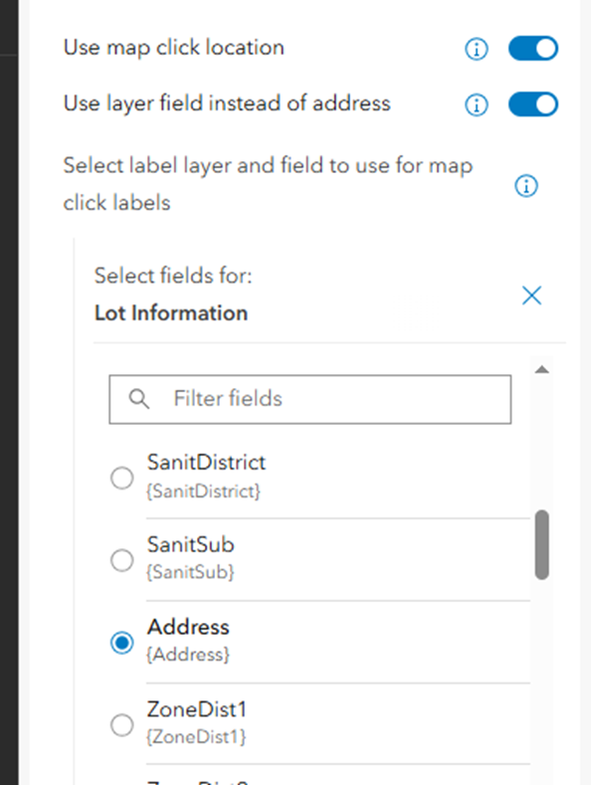Image resolution: width=591 pixels, height=785 pixels.
Task: Click the Address field name label
Action: point(188,627)
